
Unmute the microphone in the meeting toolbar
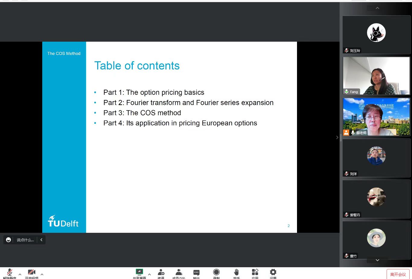tap(10, 273)
